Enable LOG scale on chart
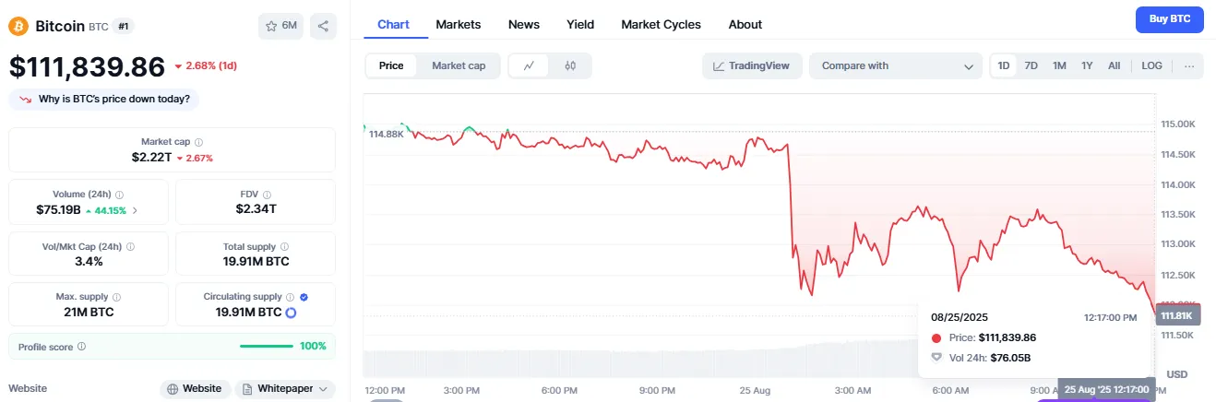Image resolution: width=1216 pixels, height=402 pixels. click(1151, 65)
